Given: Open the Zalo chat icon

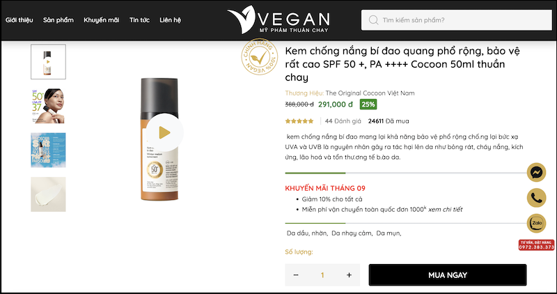Looking at the screenshot, I should (536, 223).
